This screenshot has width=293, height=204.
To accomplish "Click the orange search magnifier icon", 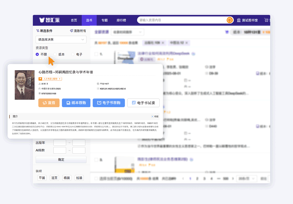I will tap(229, 20).
